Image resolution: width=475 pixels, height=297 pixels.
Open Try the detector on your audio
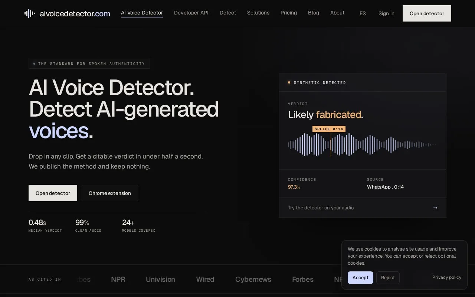tap(363, 208)
